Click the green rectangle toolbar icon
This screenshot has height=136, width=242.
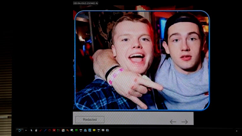[76, 130]
